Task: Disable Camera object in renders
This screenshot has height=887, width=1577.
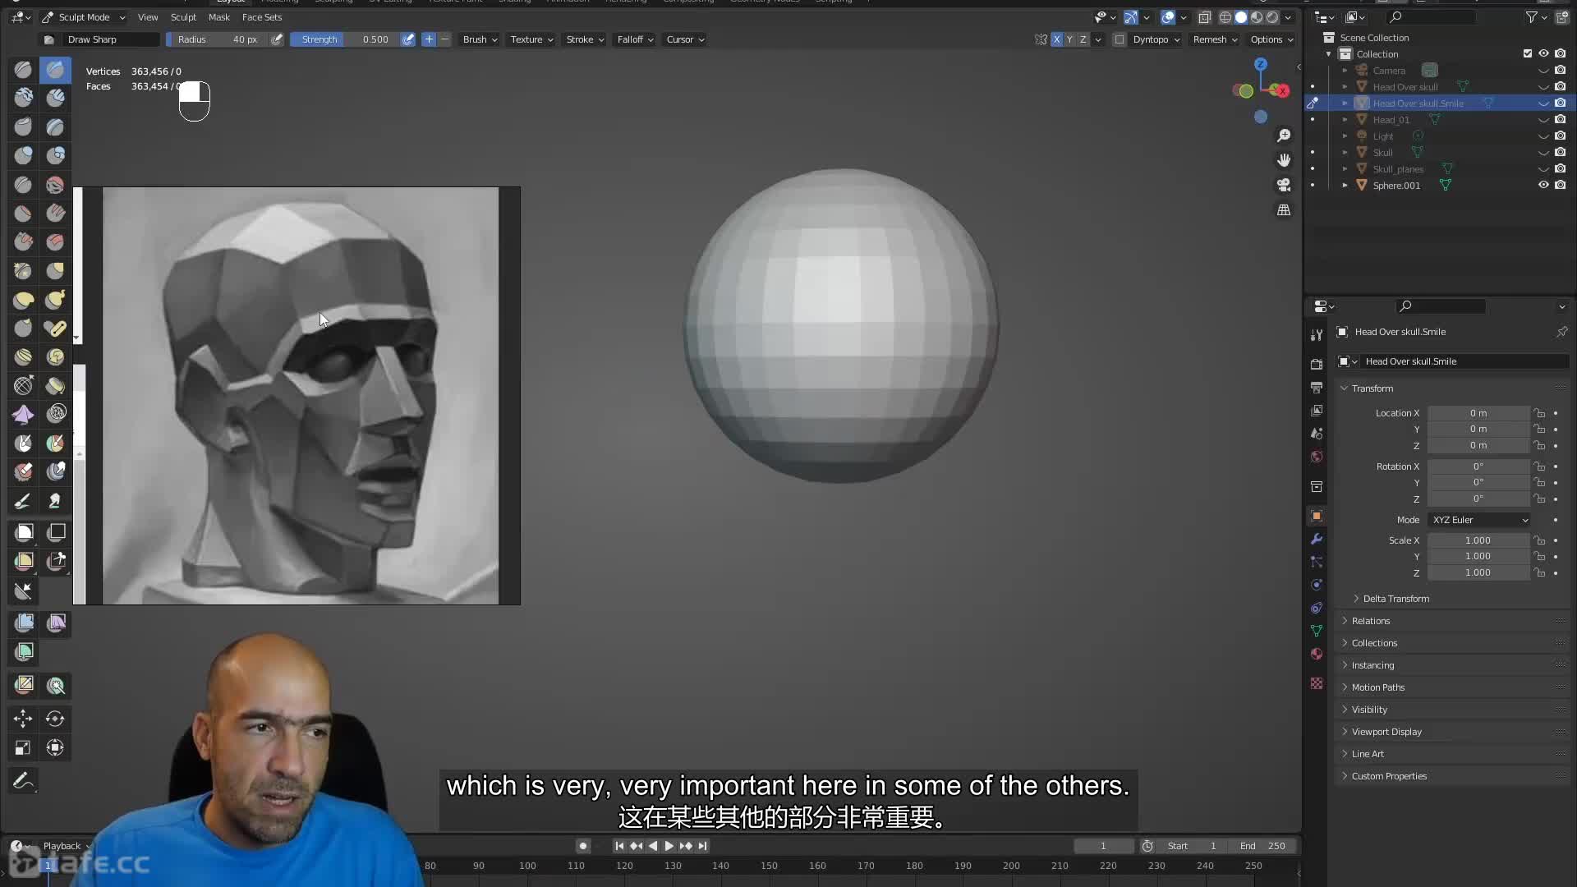Action: click(x=1560, y=70)
